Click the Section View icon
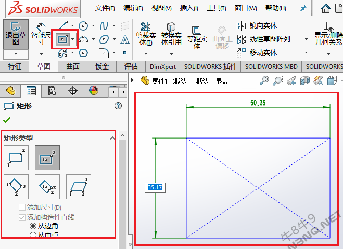The image size is (343, 249). point(305,81)
